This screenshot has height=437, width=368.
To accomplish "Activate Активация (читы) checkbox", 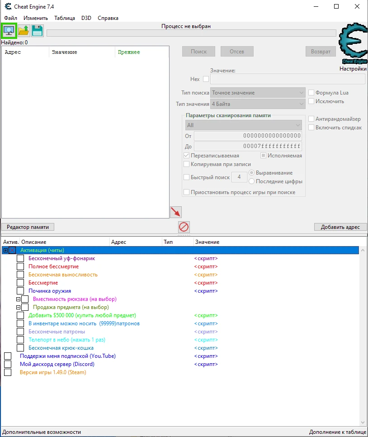I will tap(12, 250).
